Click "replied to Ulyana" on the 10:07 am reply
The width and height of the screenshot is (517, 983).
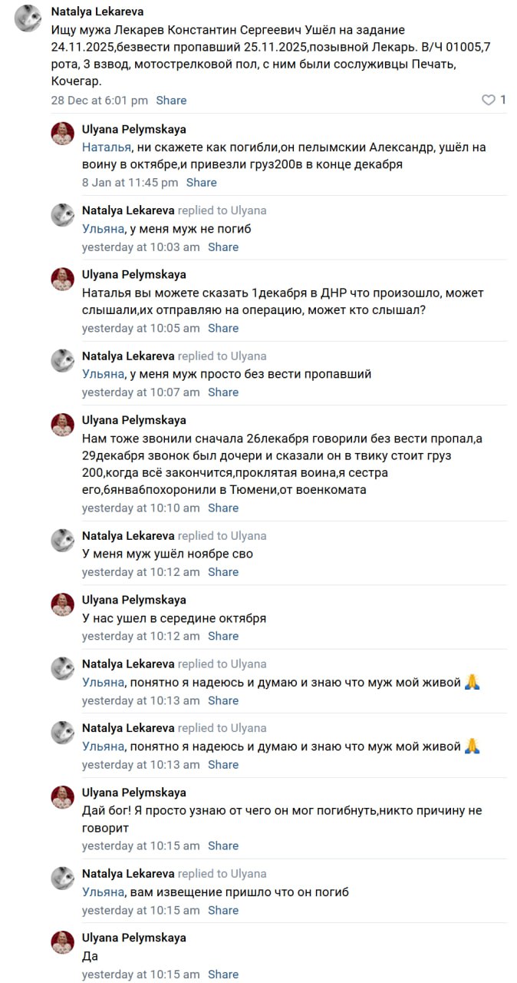pyautogui.click(x=222, y=356)
